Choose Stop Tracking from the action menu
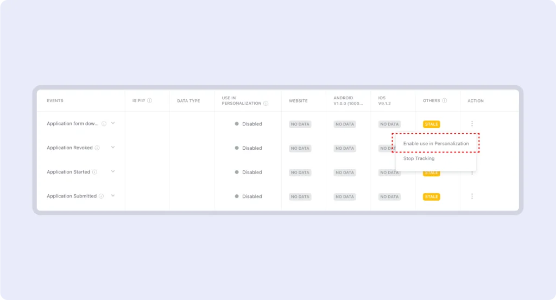This screenshot has width=556, height=300. click(419, 158)
